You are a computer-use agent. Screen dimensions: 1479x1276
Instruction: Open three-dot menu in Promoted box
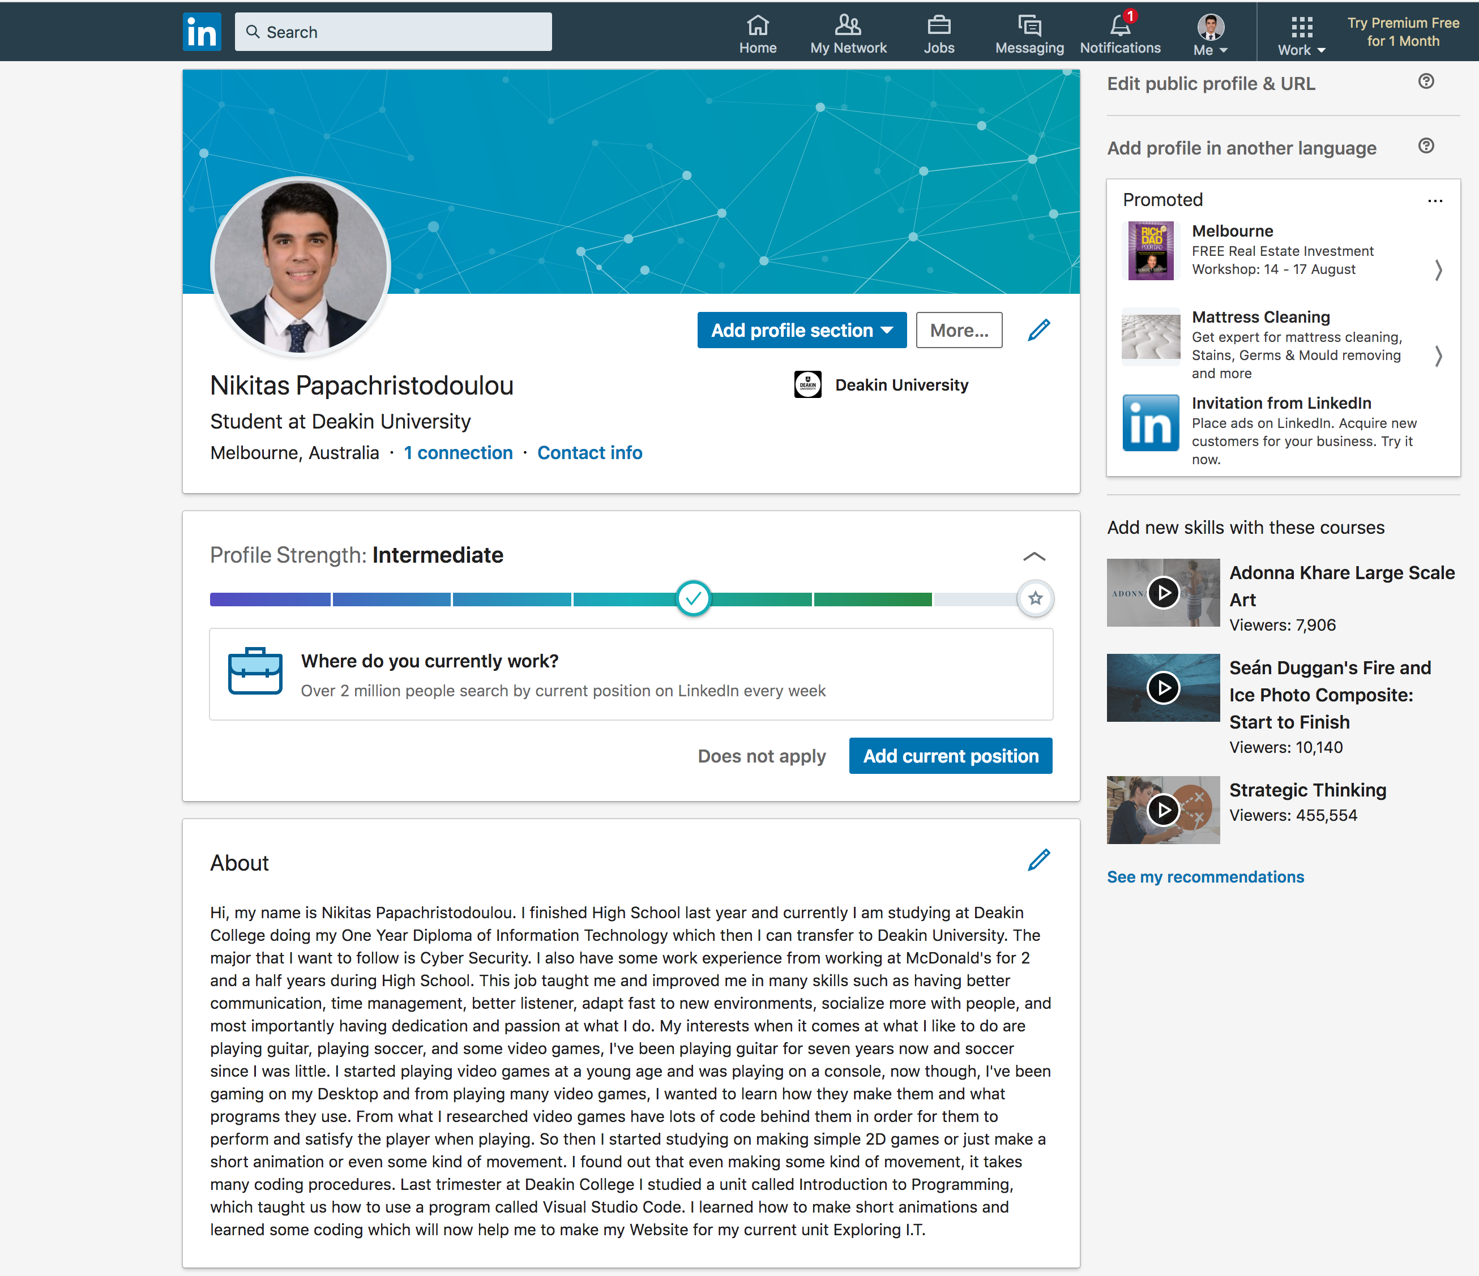tap(1435, 200)
